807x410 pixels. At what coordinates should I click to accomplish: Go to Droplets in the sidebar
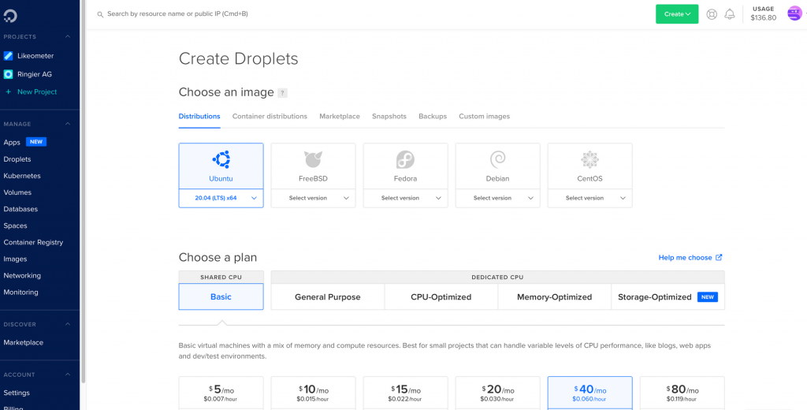click(x=17, y=159)
